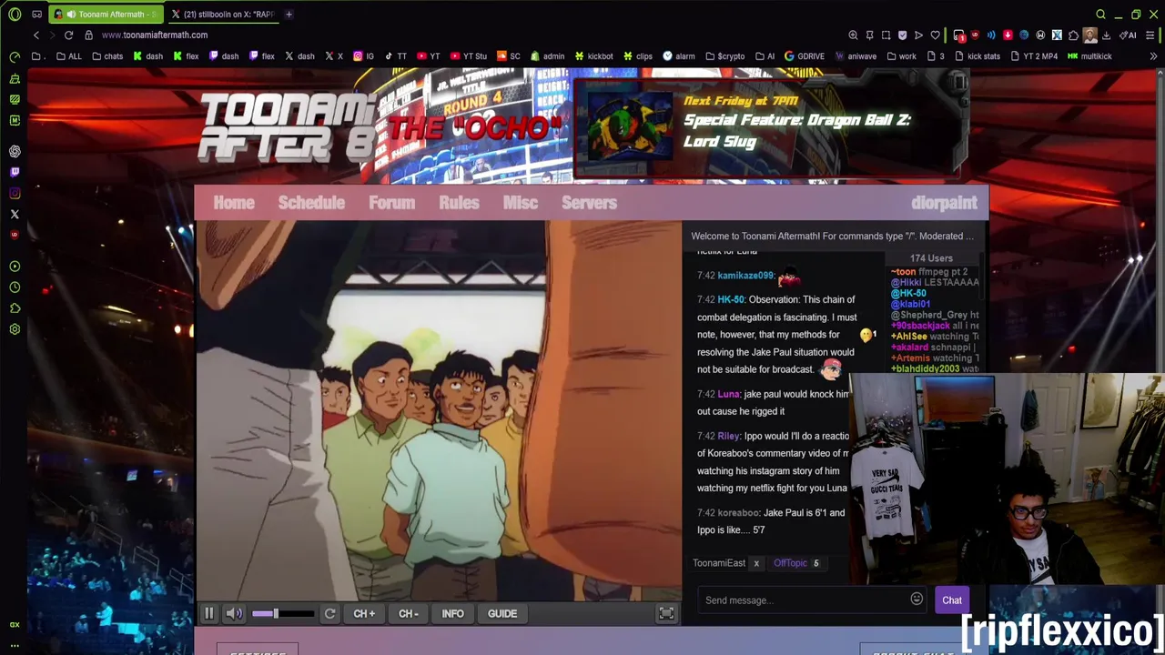Viewport: 1165px width, 655px height.
Task: Expand the $crypto bookmarks folder
Action: click(724, 56)
